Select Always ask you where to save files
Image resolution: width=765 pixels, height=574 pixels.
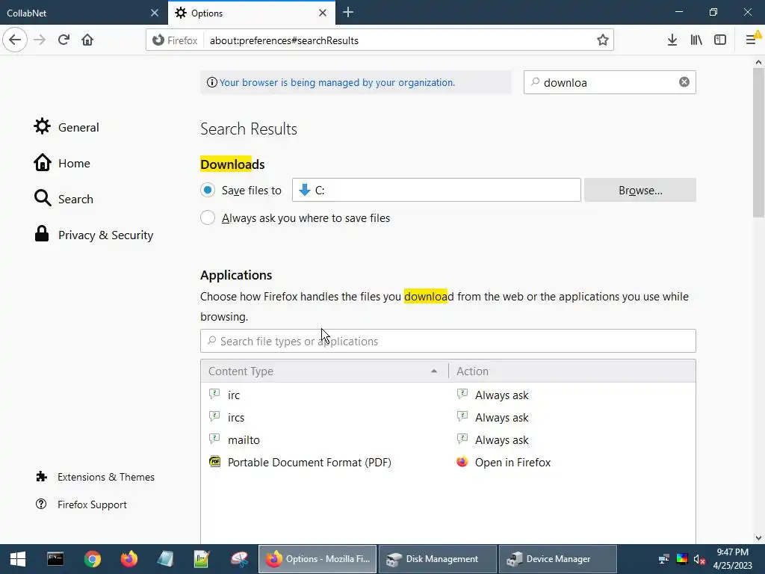point(208,217)
